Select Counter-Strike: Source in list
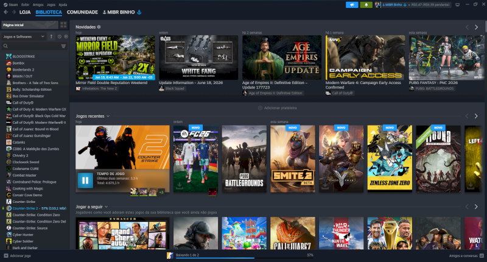This screenshot has width=487, height=262. pos(30,228)
